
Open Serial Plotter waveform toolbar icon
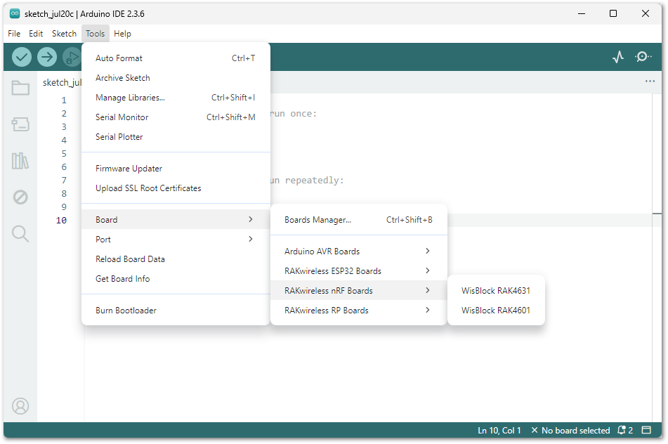618,57
